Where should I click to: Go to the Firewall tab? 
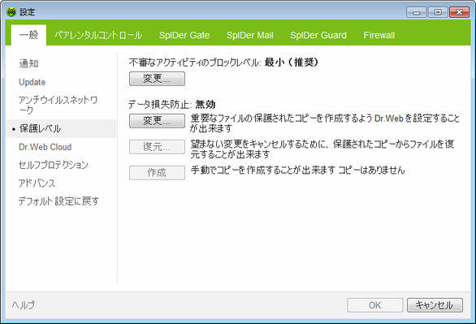[379, 35]
